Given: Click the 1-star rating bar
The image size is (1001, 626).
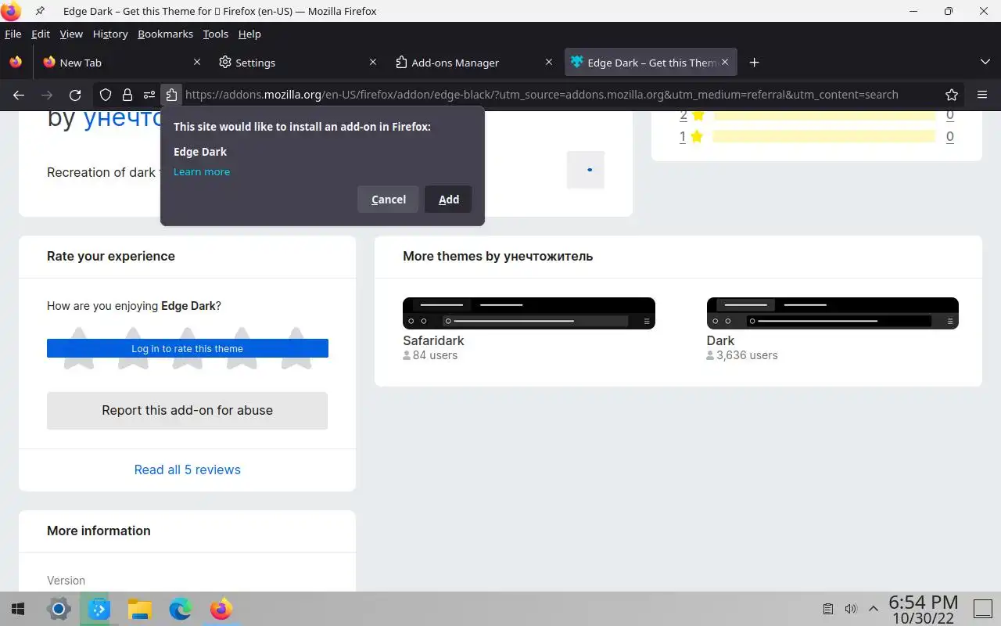Looking at the screenshot, I should pos(824,136).
